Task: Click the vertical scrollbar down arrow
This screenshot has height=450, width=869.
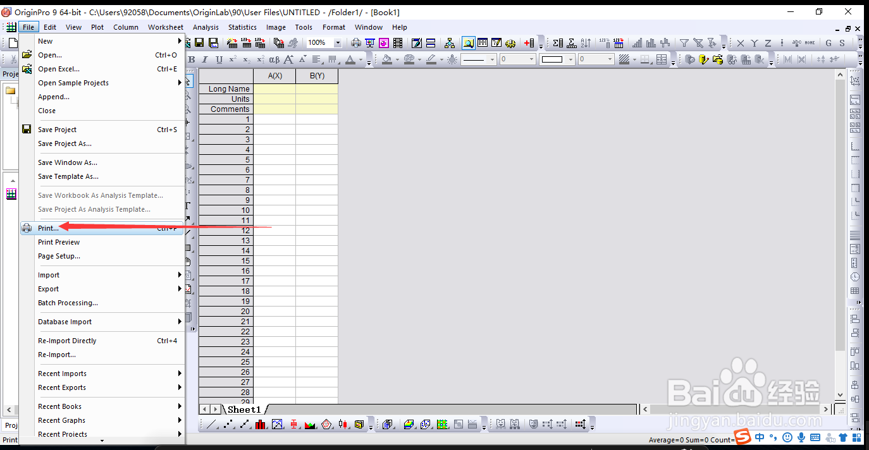Action: (841, 395)
